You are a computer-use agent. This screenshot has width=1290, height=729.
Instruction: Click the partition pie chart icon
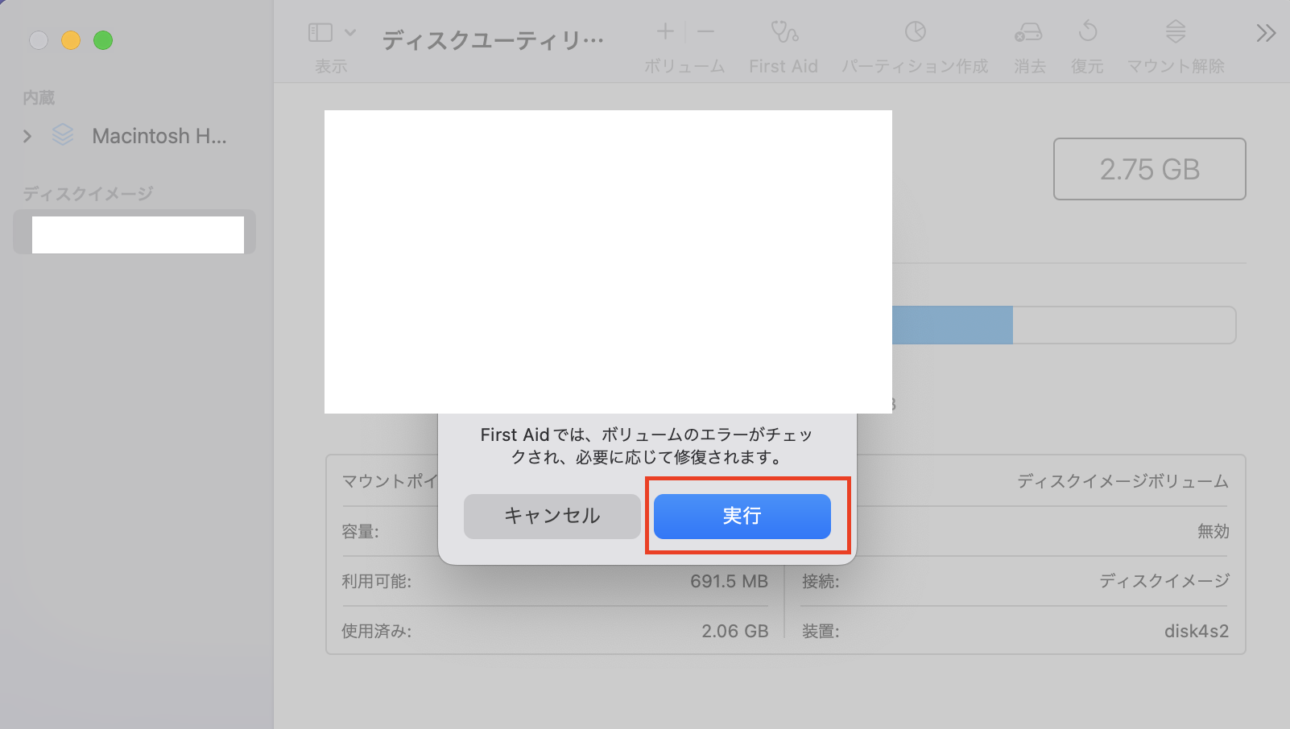[x=915, y=32]
